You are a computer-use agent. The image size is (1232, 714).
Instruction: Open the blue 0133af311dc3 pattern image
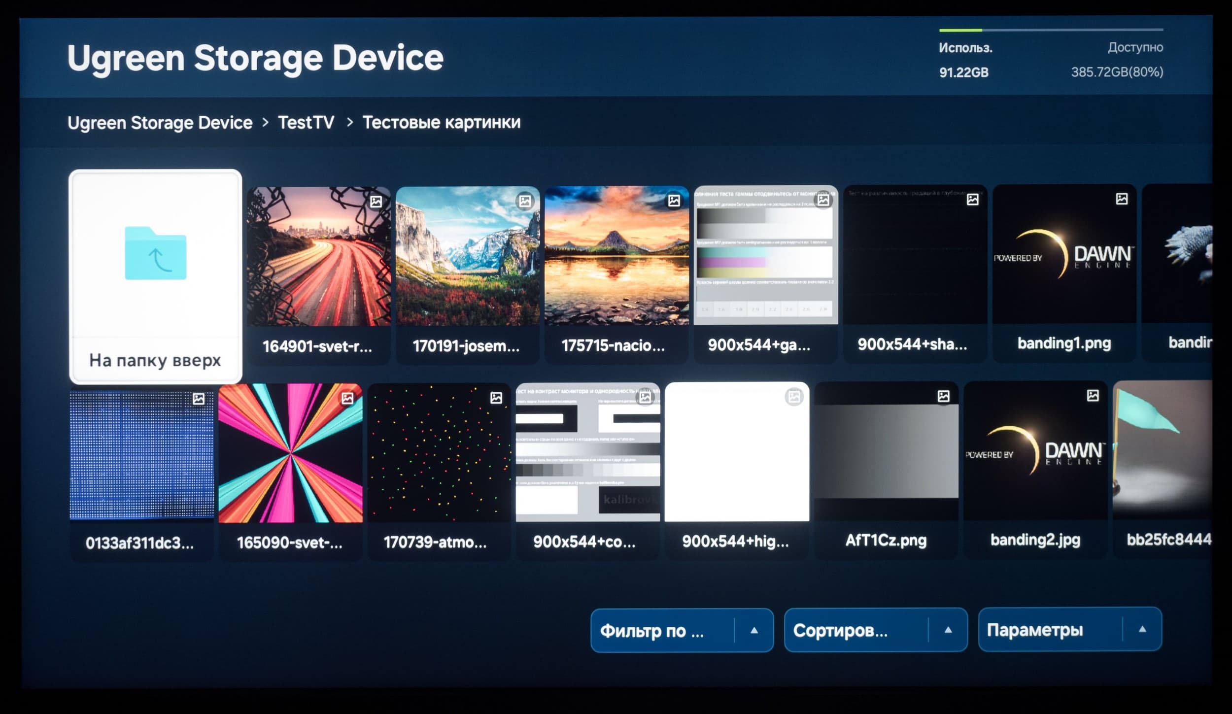pyautogui.click(x=142, y=454)
